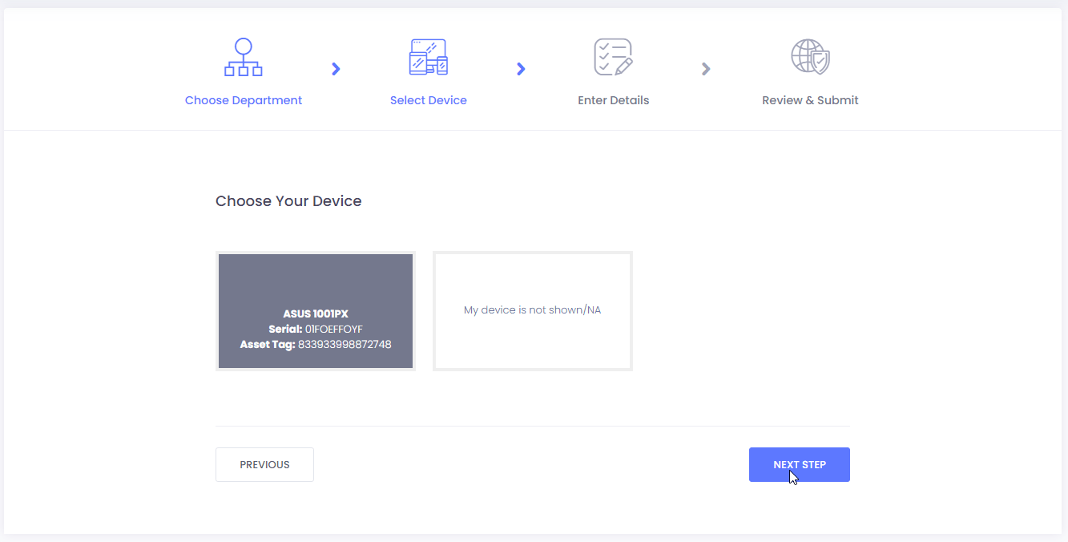Click the gray chevron before Review & Submit
This screenshot has height=542, width=1068.
point(706,69)
